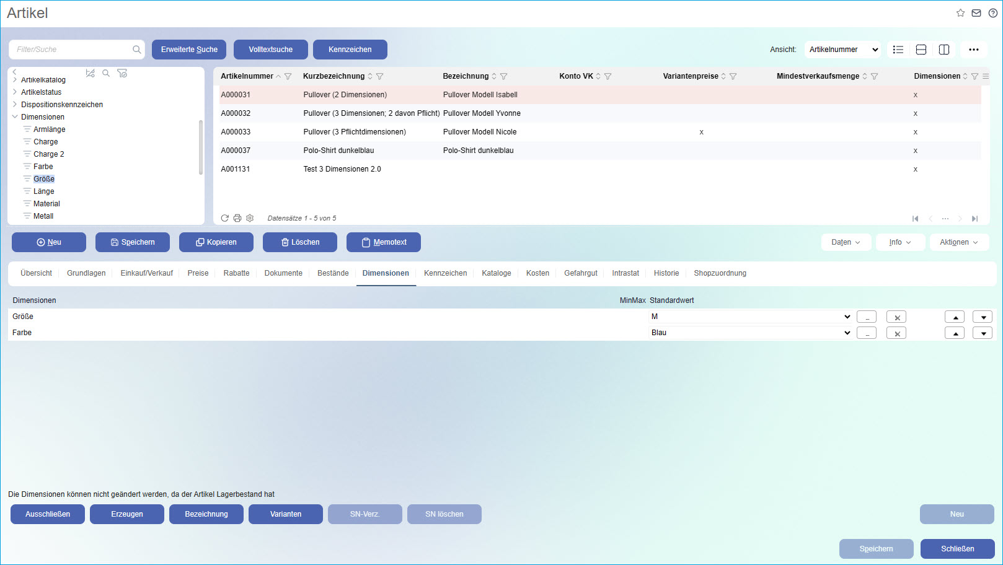Click the magnifier icon above the tree panel
The image size is (1003, 565).
[x=106, y=73]
